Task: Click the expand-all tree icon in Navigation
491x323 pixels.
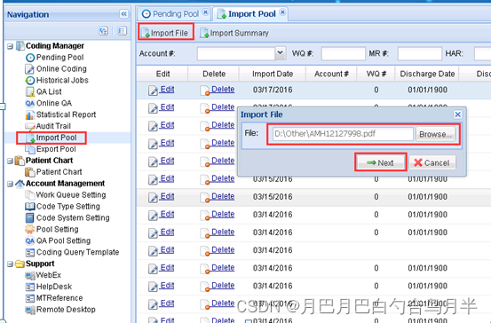Action: point(103,31)
